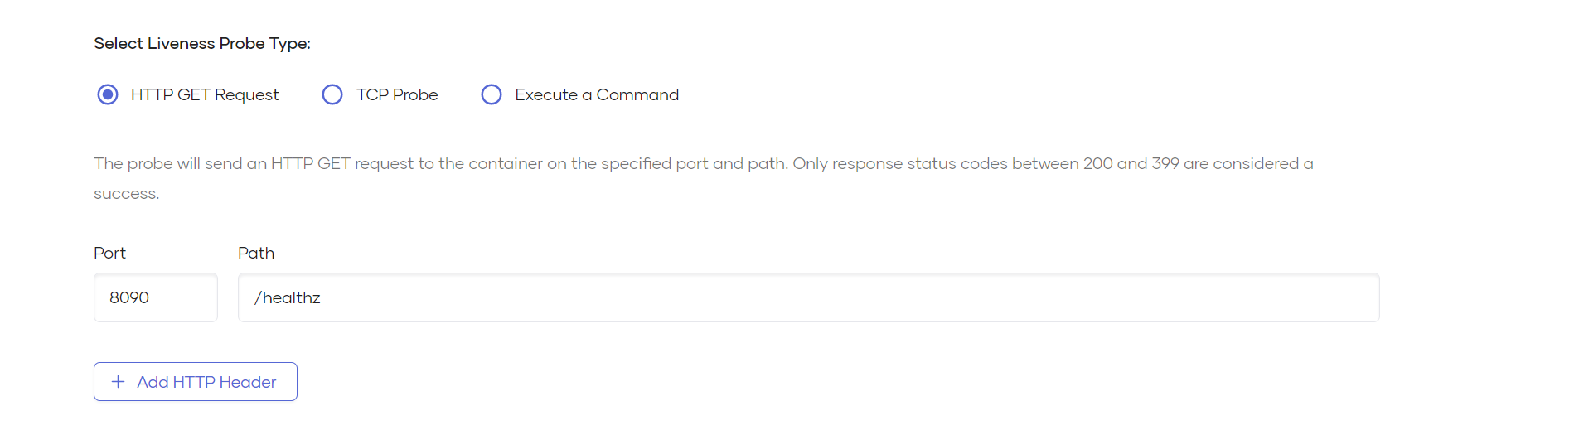Screen dimensions: 1579x435
Task: Click the "Port" field label
Action: point(109,253)
